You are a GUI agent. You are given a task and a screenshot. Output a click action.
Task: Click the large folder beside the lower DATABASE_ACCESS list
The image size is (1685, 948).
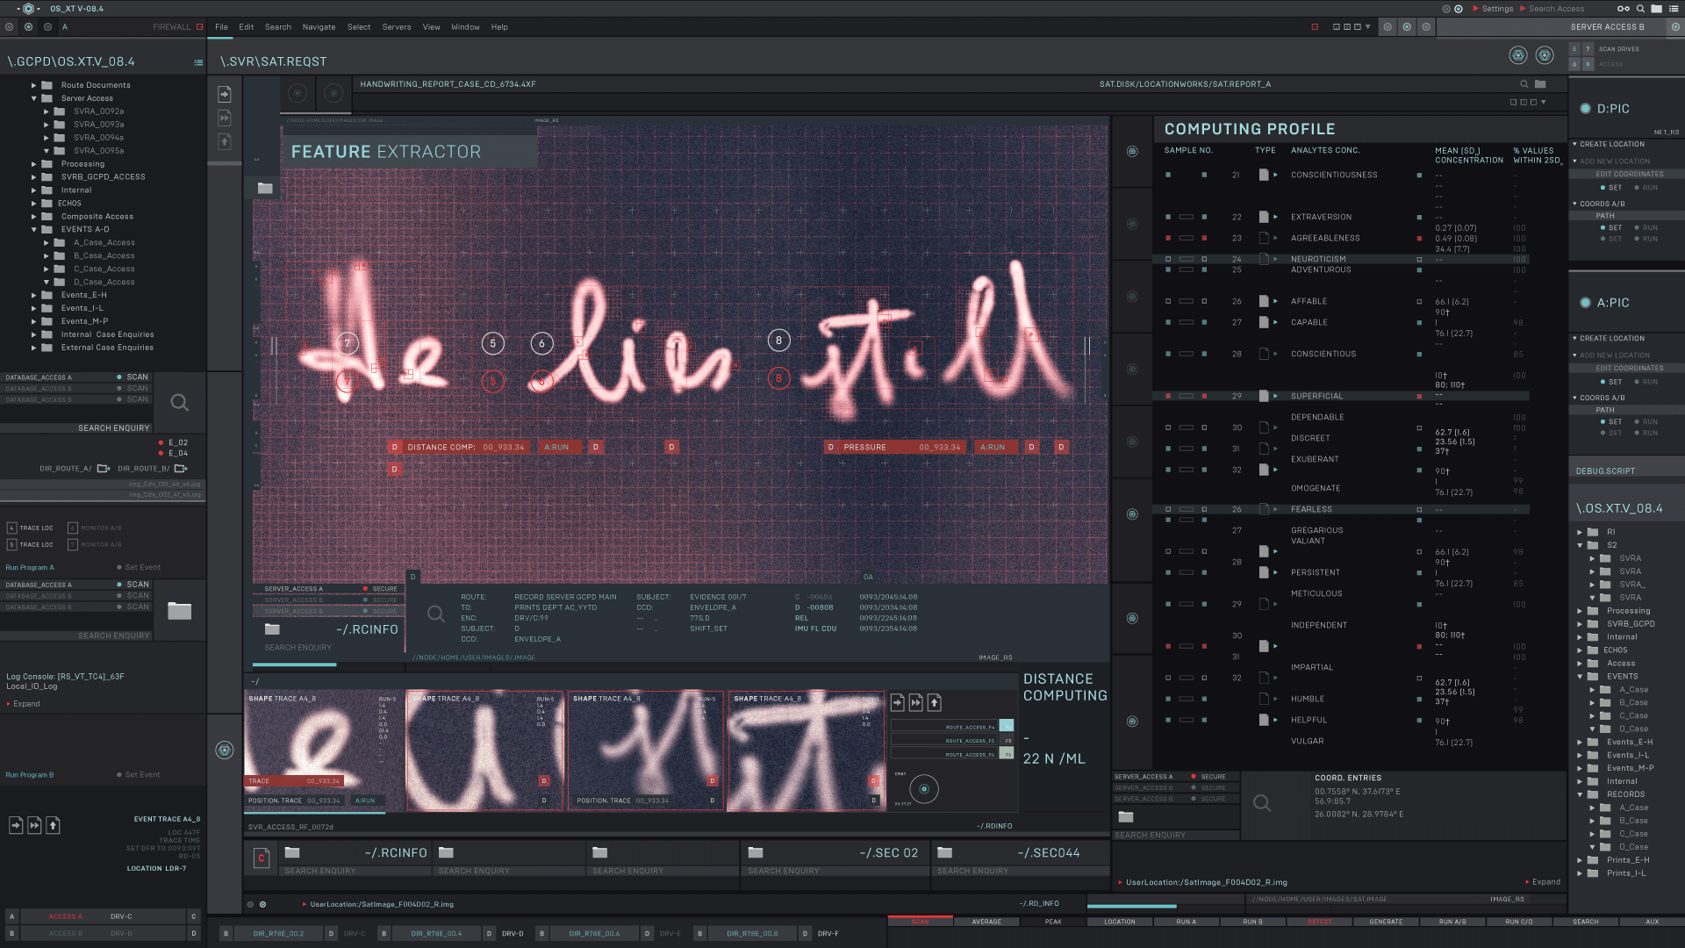pyautogui.click(x=180, y=611)
